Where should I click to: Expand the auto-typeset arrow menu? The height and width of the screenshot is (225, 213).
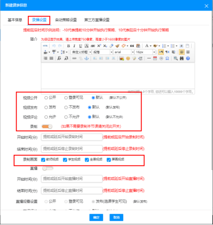(127, 46)
